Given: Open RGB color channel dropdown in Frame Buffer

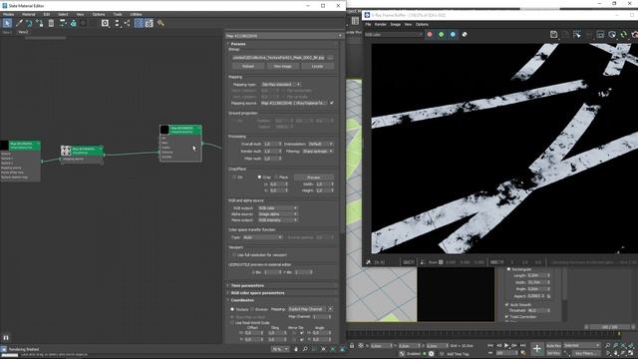Looking at the screenshot, I should [394, 35].
